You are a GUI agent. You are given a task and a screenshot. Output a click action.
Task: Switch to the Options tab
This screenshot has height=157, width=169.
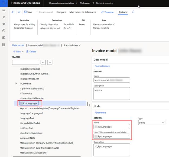tap(123, 12)
